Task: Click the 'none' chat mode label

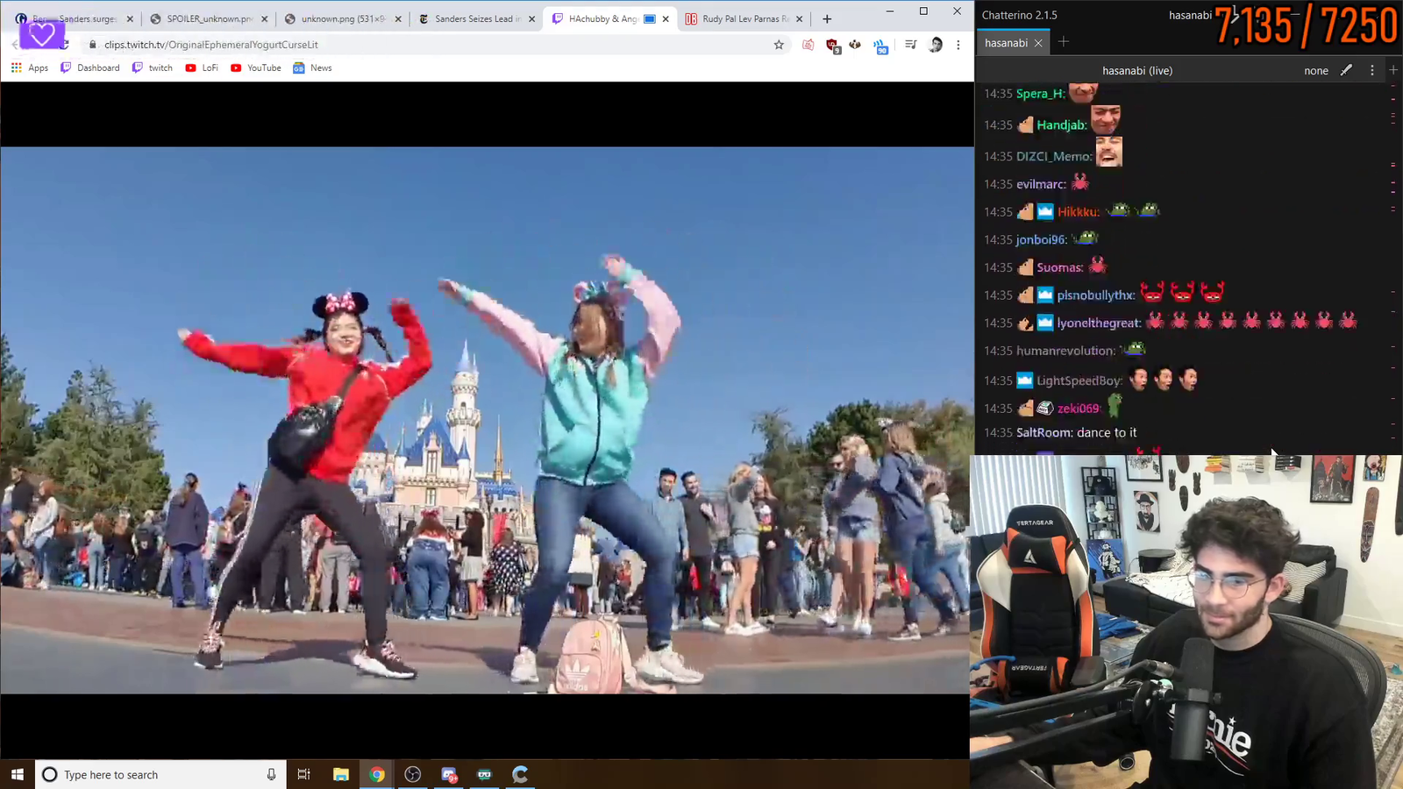Action: (1316, 70)
